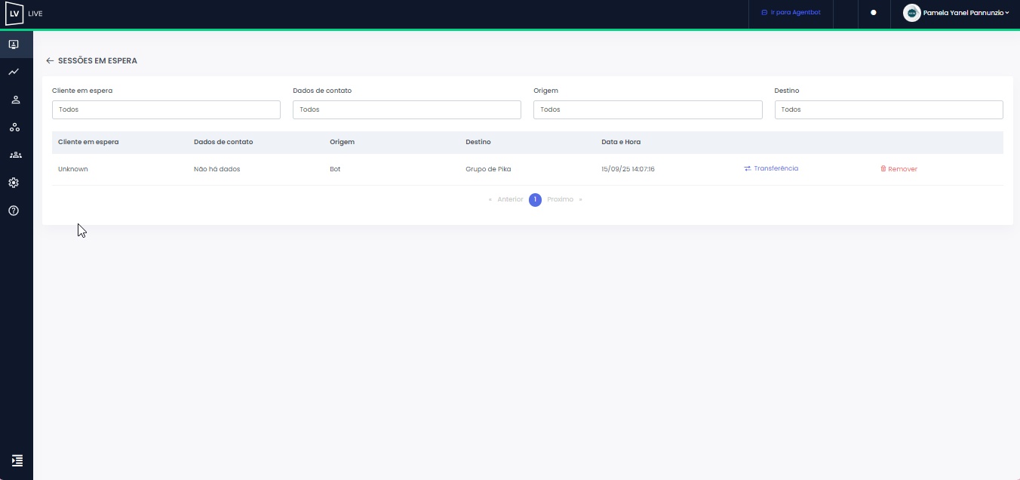Click Ir para Agentbot link

pyautogui.click(x=791, y=13)
